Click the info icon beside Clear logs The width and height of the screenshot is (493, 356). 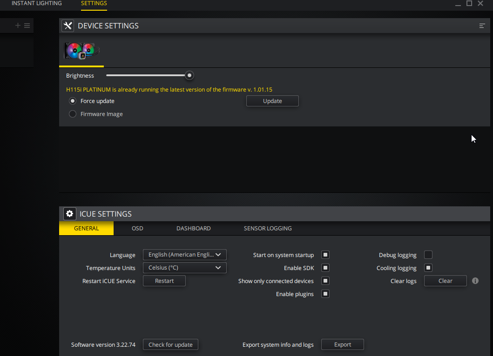tap(475, 281)
